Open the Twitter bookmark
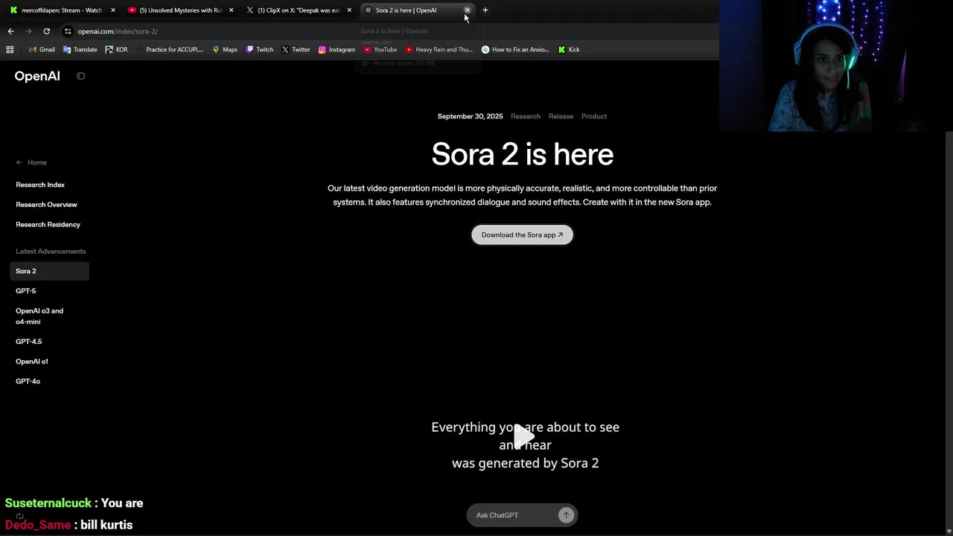 click(296, 50)
